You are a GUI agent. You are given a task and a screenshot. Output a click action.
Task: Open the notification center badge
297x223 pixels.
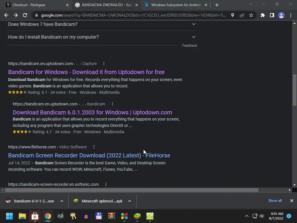click(289, 216)
